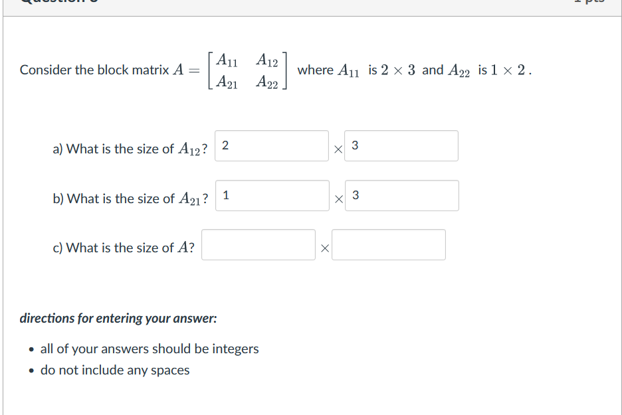Click the multiplication sign between part c) fields
Screen dimensions: 622x415
(324, 247)
